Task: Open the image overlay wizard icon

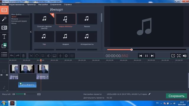Action: (54, 56)
